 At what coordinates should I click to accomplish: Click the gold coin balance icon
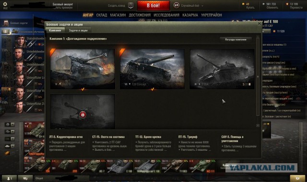click(243, 4)
